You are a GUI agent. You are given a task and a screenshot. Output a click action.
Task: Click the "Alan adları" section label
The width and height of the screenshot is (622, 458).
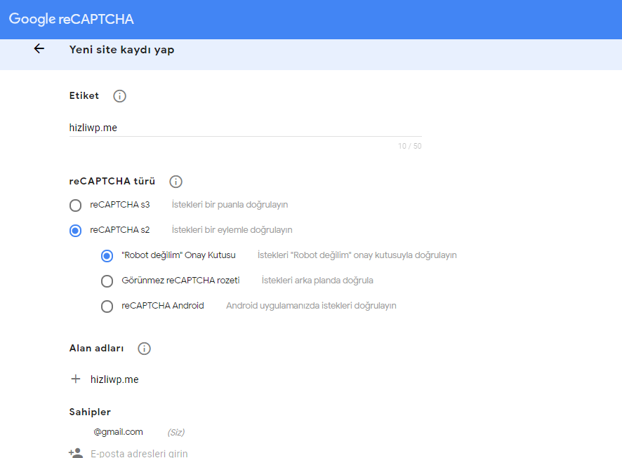click(x=96, y=349)
